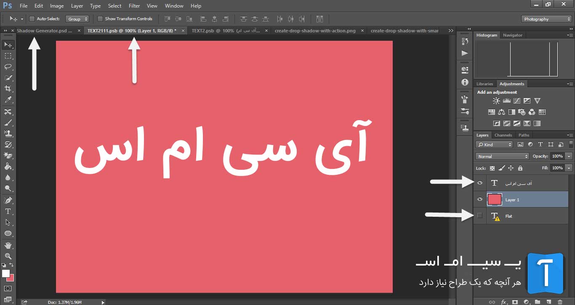Switch to the Channels tab
This screenshot has width=575, height=305.
(x=503, y=135)
